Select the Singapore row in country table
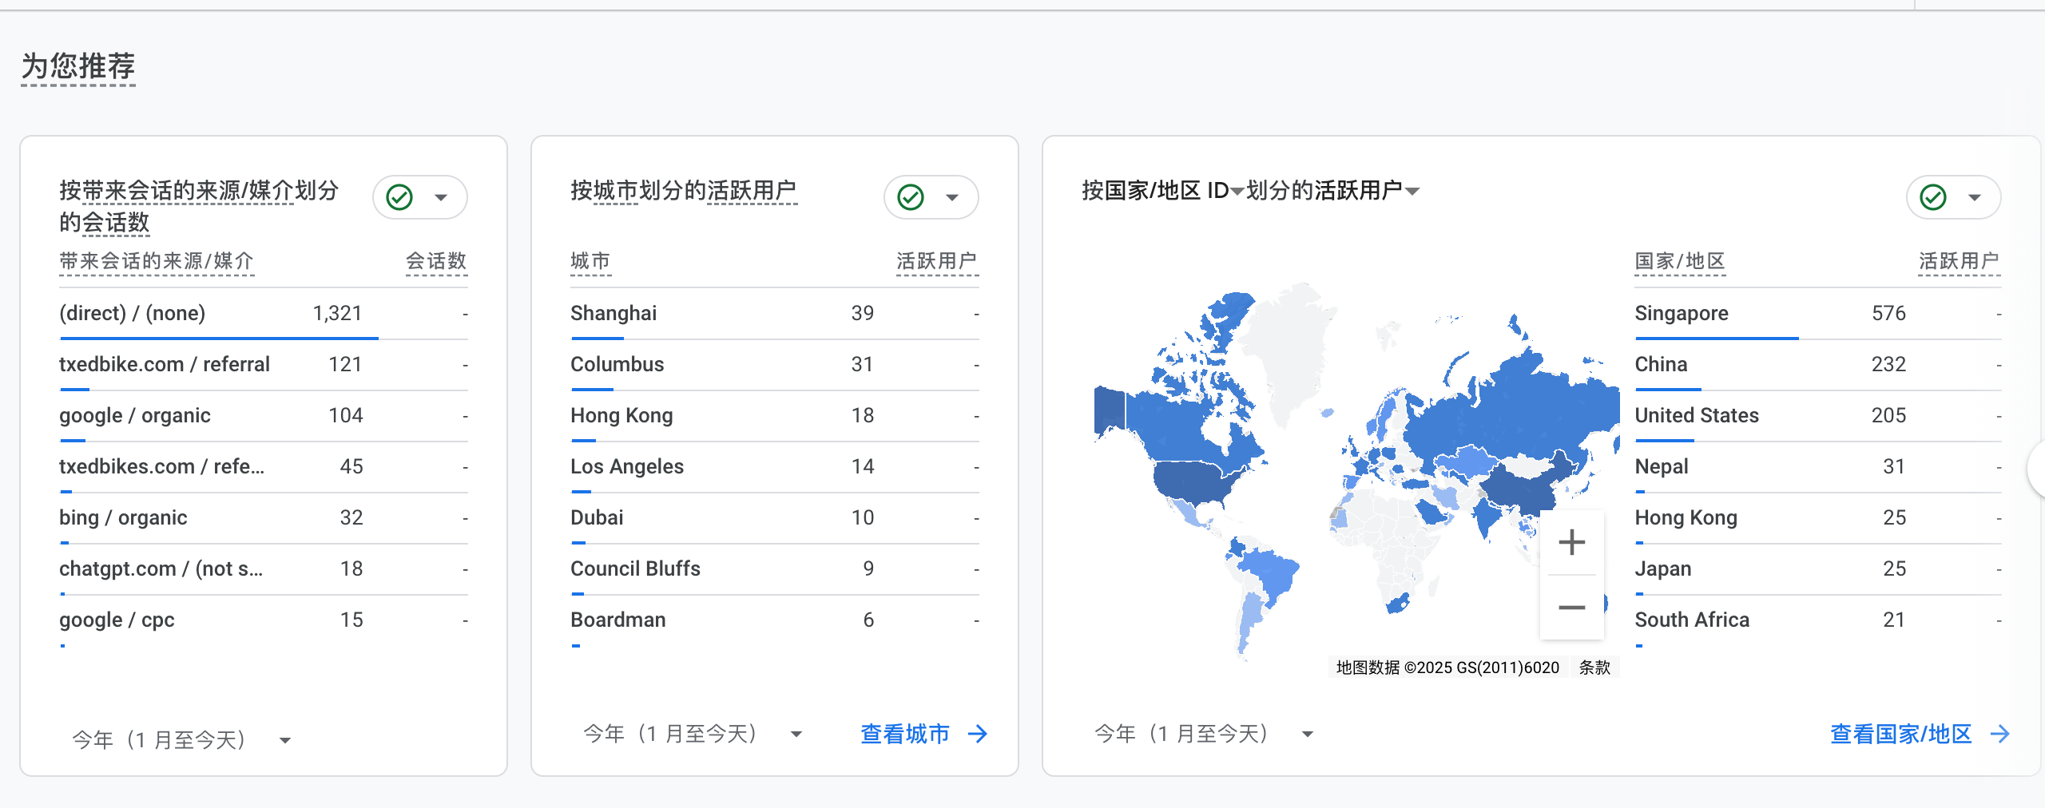The width and height of the screenshot is (2045, 808). pos(1682,313)
